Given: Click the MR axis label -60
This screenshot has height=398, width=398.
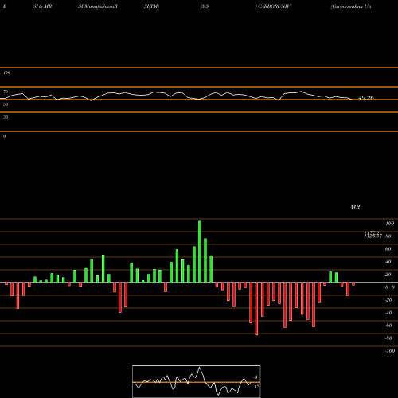Looking at the screenshot, I should (388, 326).
